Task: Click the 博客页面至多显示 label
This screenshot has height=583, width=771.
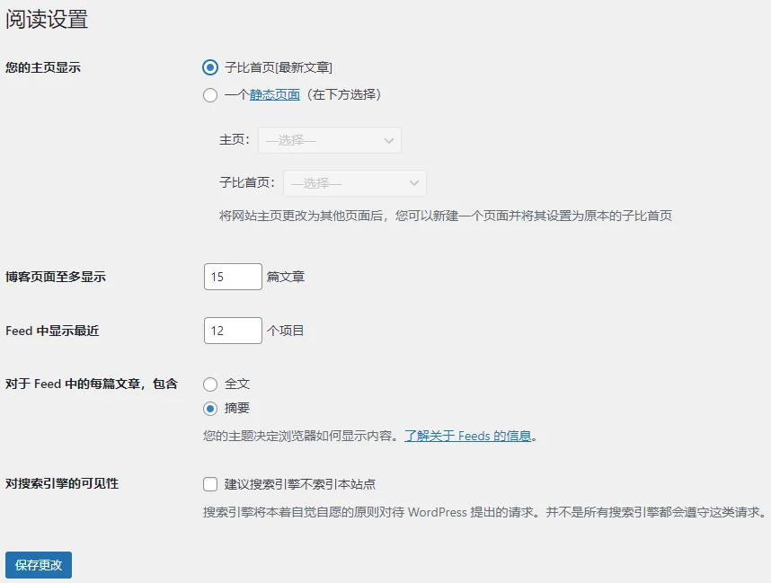Action: pyautogui.click(x=56, y=277)
